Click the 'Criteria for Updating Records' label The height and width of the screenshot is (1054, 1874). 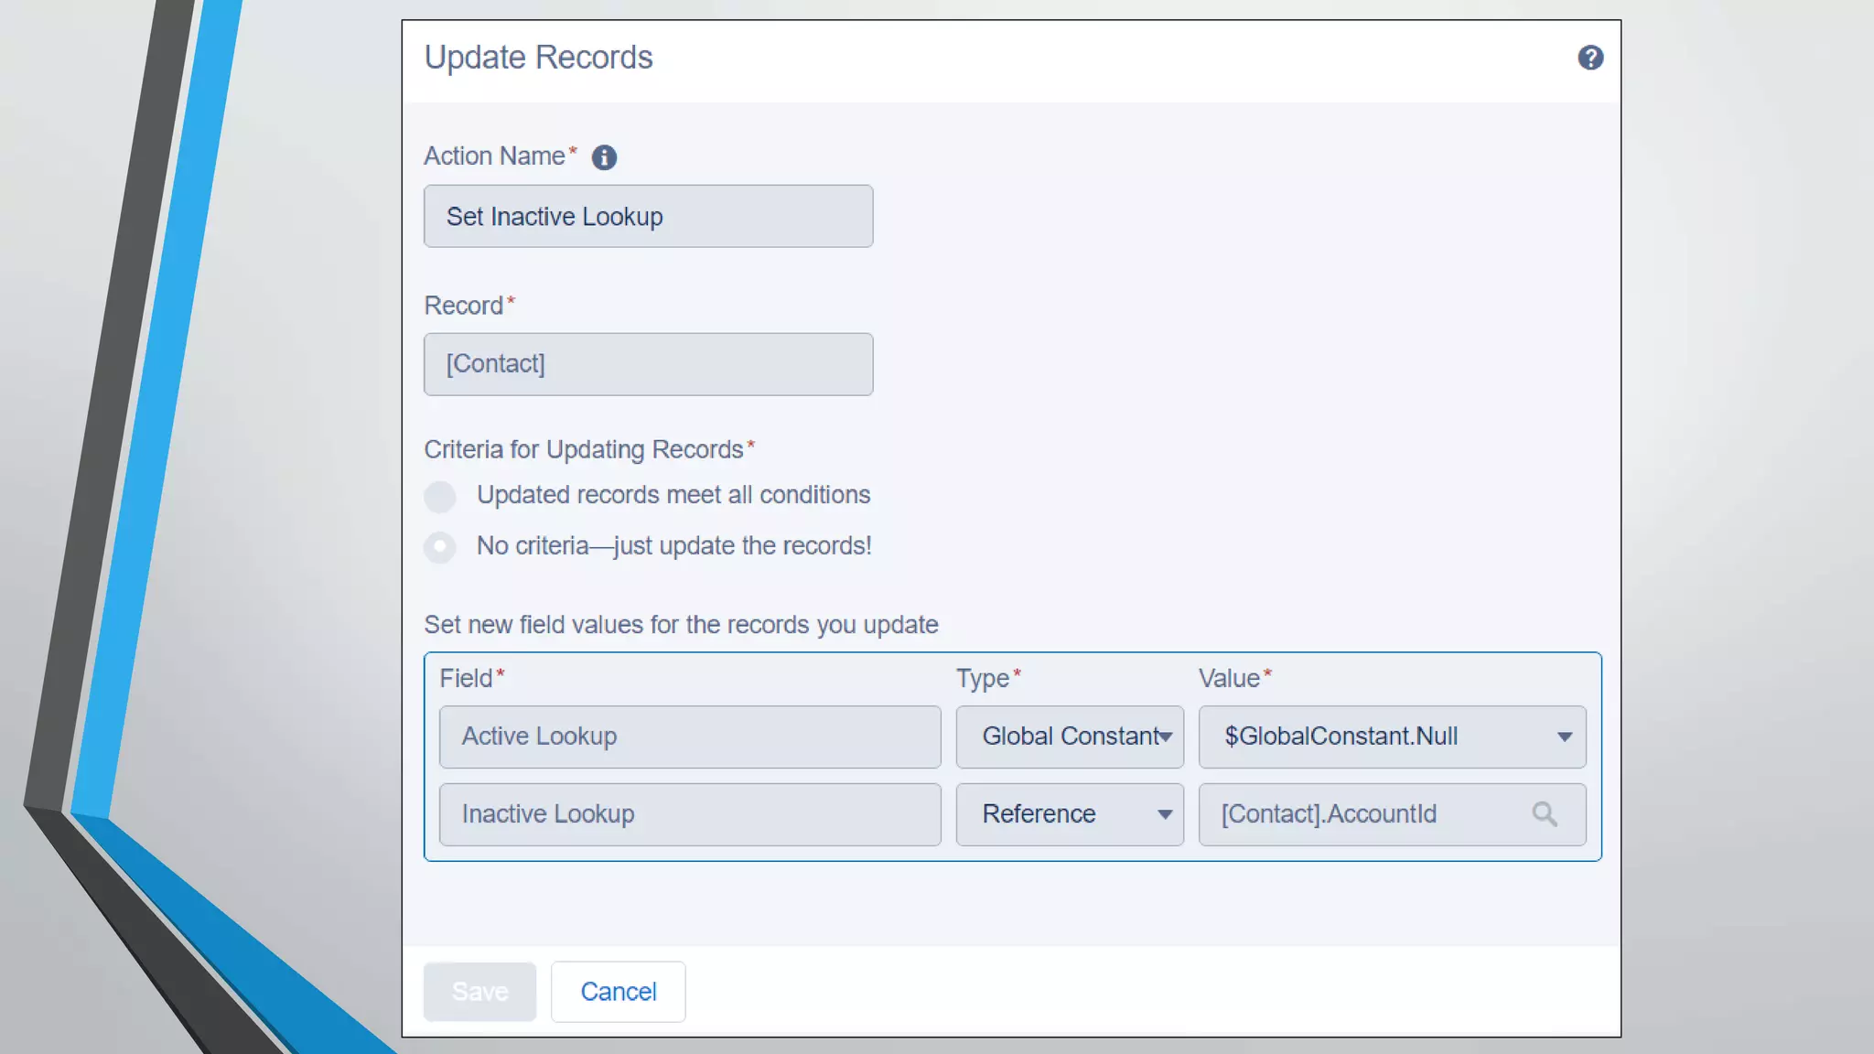[x=584, y=450]
